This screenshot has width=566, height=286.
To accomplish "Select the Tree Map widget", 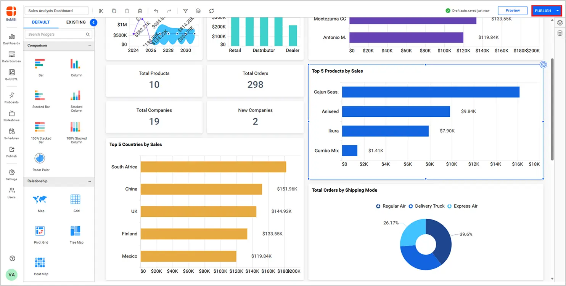I will tap(76, 235).
